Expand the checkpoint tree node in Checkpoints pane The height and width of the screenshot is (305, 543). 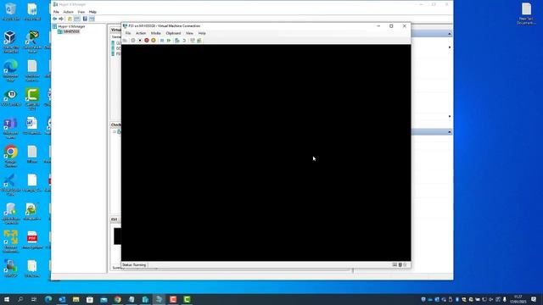pyautogui.click(x=115, y=132)
